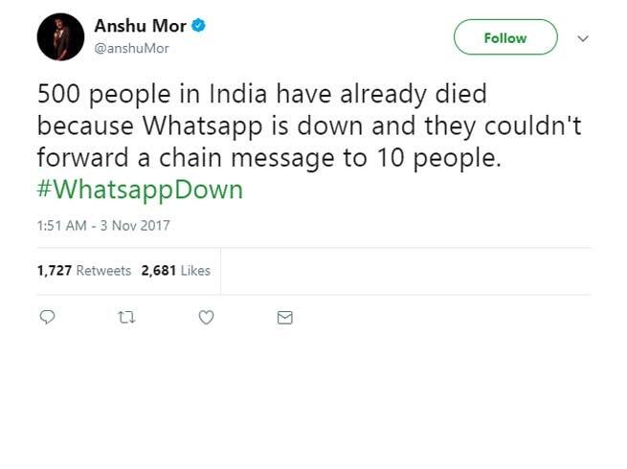This screenshot has width=627, height=469.
Task: Click the word "Likes" in the stats row
Action: (x=194, y=271)
